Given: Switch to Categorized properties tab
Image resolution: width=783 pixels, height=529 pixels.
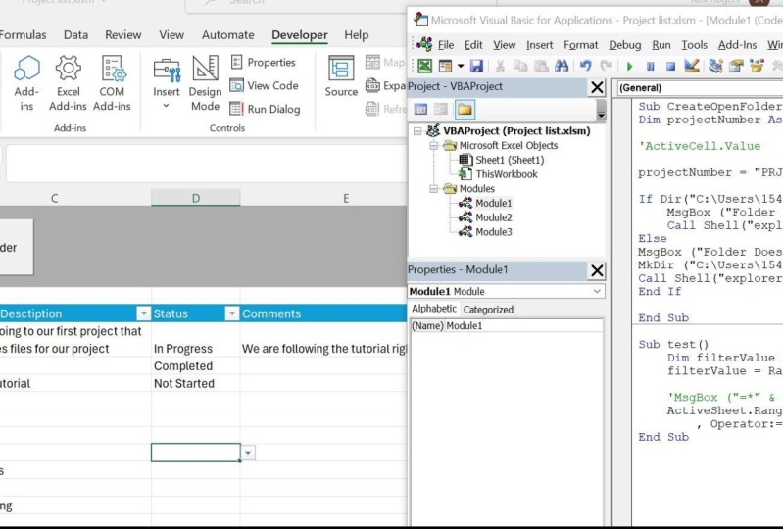Looking at the screenshot, I should [488, 310].
